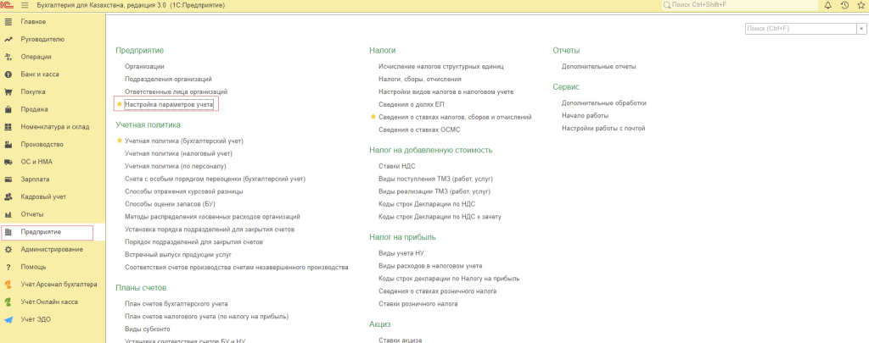The height and width of the screenshot is (343, 869).
Task: Toggle star on Учетная политика (бухгалтерский учет)
Action: 120,141
